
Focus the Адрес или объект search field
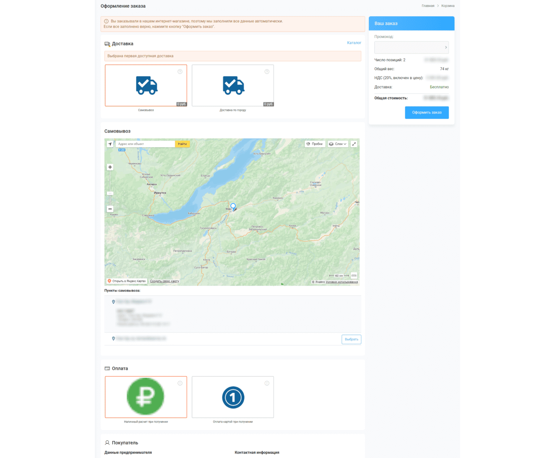tap(145, 144)
